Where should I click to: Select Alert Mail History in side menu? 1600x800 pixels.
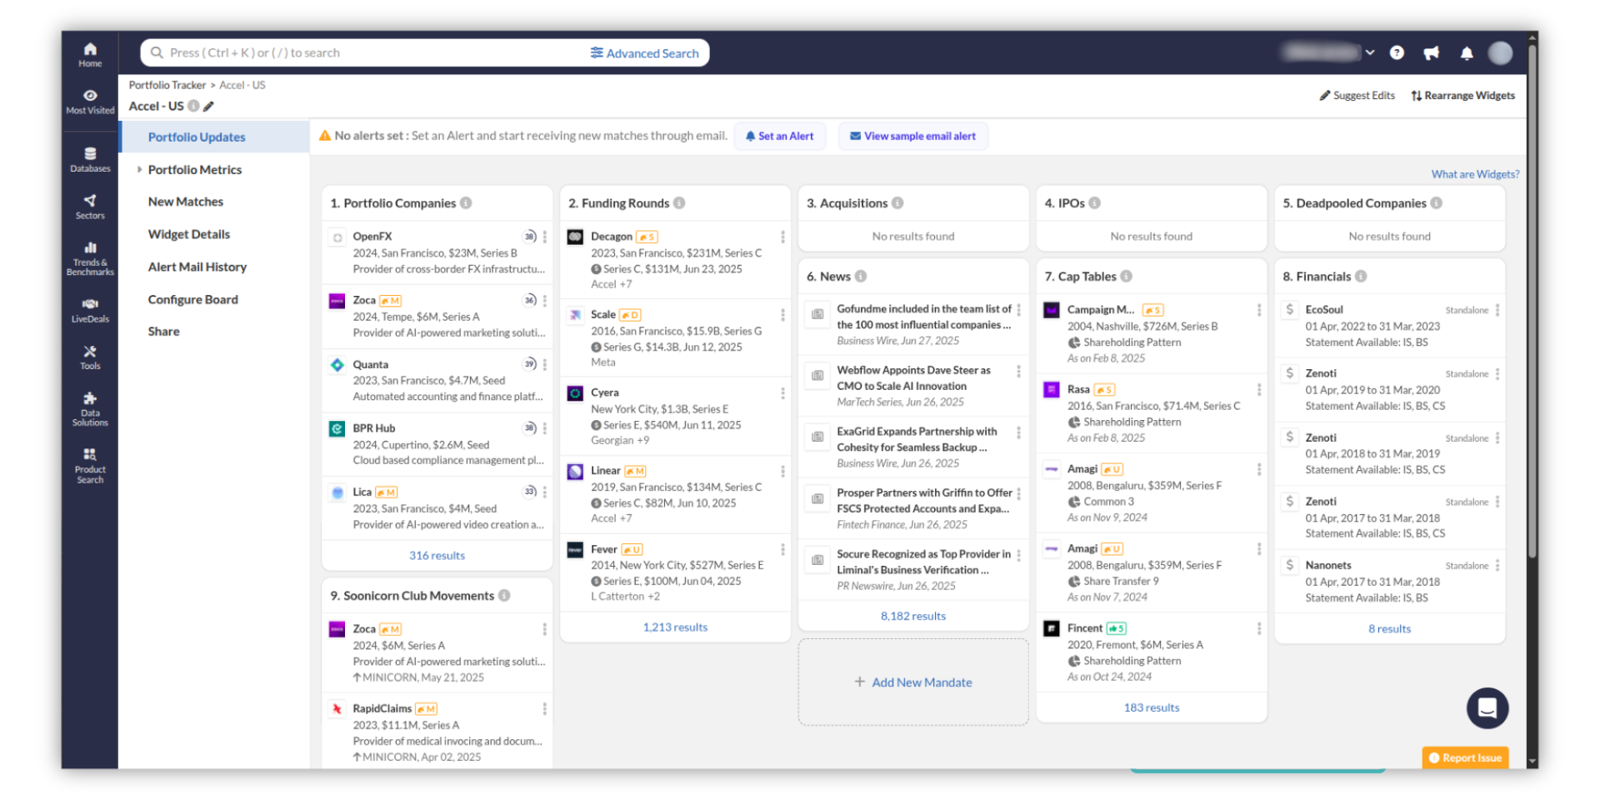[197, 267]
